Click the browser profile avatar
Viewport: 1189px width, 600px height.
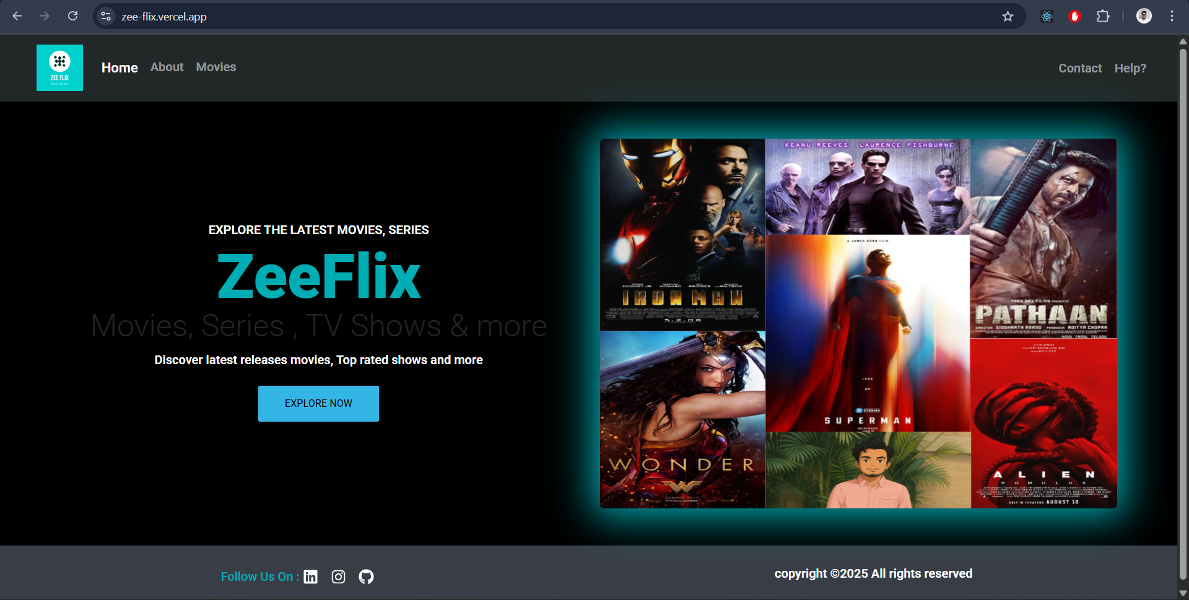[x=1144, y=15]
